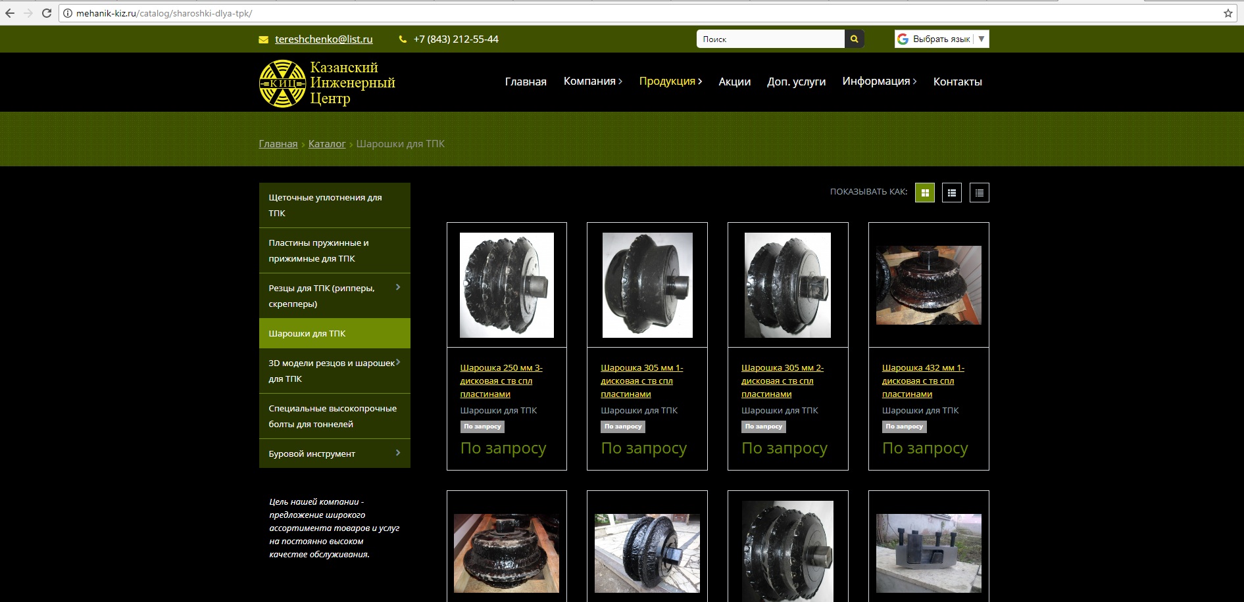Bookmark page with star icon
The image size is (1244, 602).
click(1228, 13)
